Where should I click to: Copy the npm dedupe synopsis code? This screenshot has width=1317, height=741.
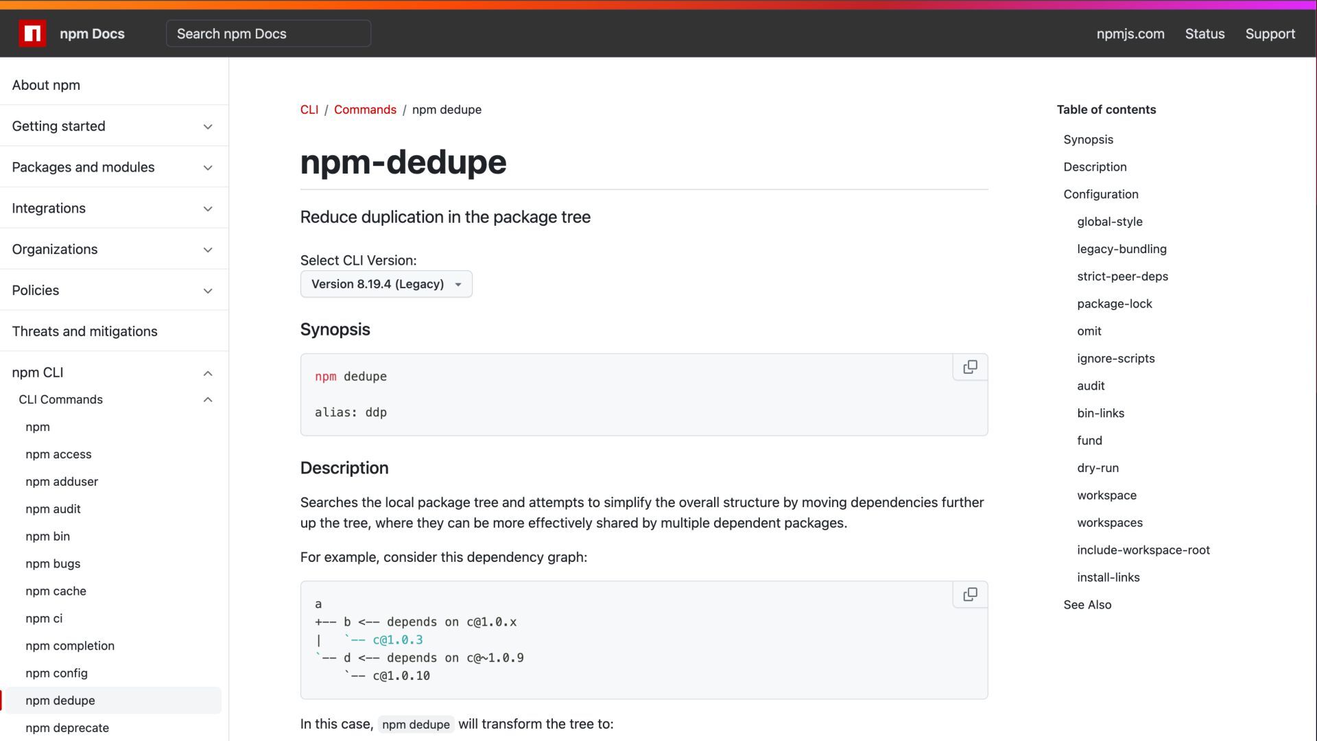(x=970, y=367)
